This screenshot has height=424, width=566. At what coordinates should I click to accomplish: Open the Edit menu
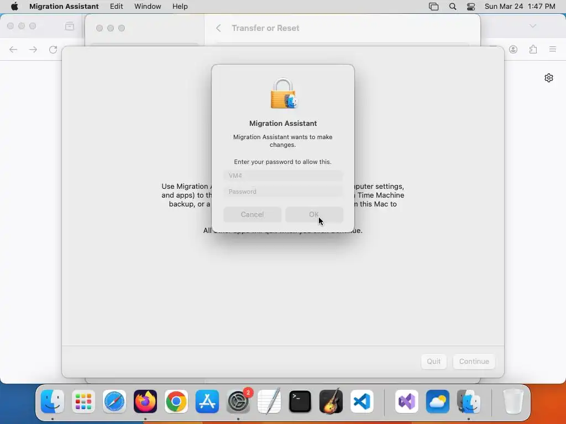116,7
